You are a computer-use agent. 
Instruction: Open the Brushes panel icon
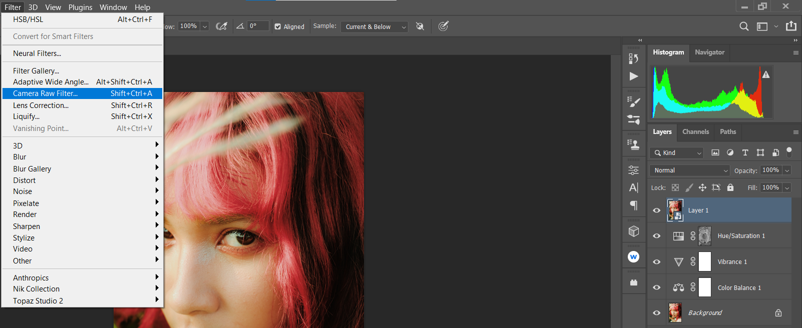[633, 119]
